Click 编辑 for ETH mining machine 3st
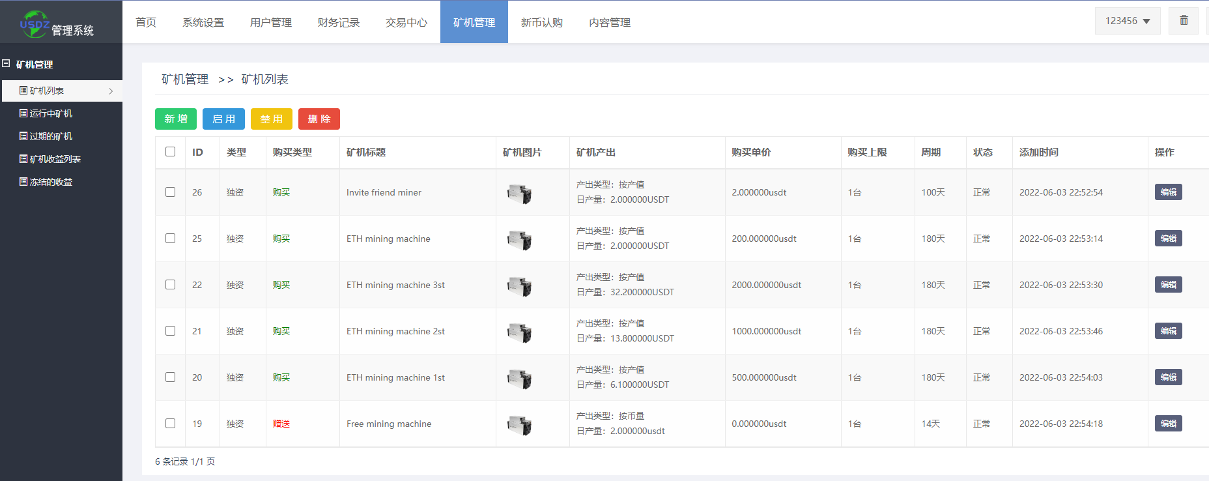 click(x=1168, y=285)
